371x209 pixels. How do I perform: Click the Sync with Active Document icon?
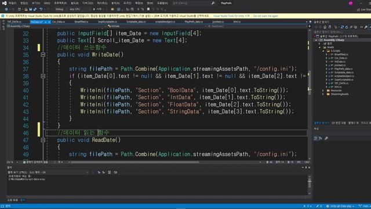point(342,27)
